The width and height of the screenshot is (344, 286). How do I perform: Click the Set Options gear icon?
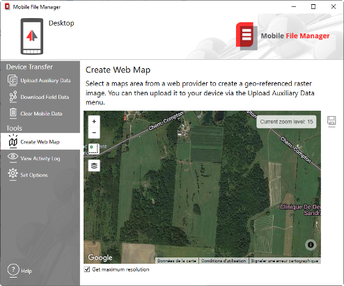(x=13, y=173)
